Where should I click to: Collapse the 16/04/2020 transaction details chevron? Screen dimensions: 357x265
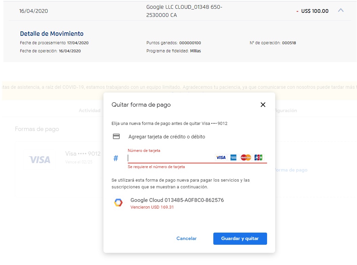coord(341,10)
